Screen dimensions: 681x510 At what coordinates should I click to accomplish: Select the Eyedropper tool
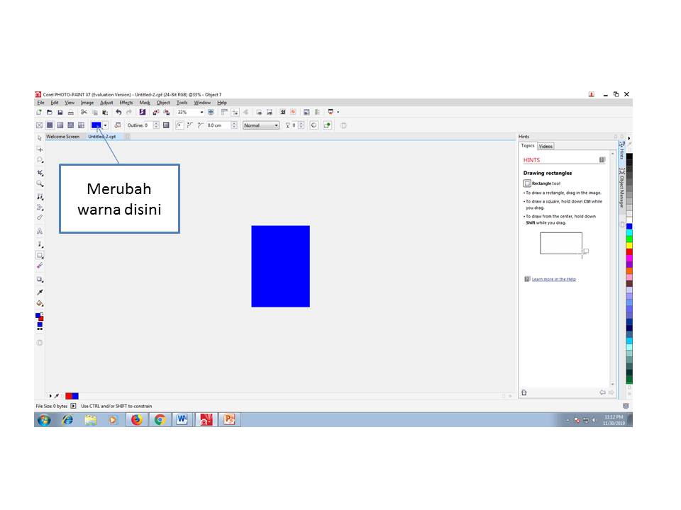point(40,292)
